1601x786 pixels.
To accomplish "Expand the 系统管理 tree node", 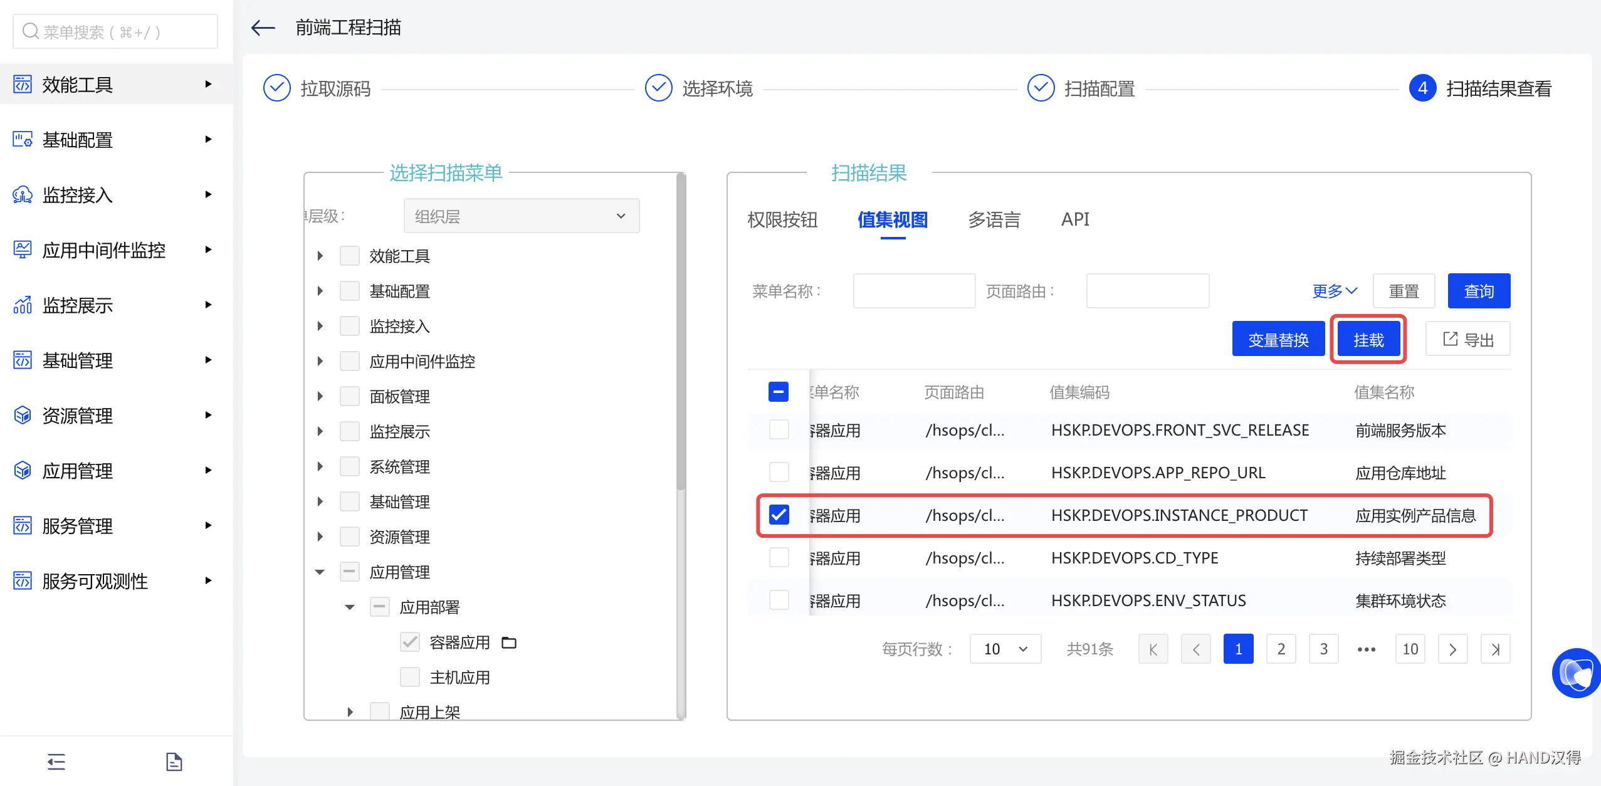I will click(x=320, y=466).
